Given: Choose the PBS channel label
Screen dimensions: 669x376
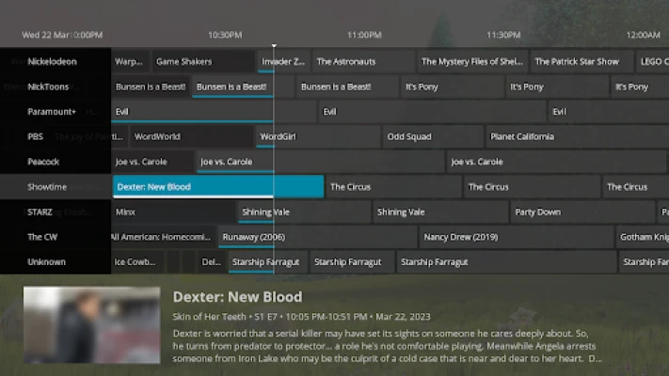Looking at the screenshot, I should point(36,136).
